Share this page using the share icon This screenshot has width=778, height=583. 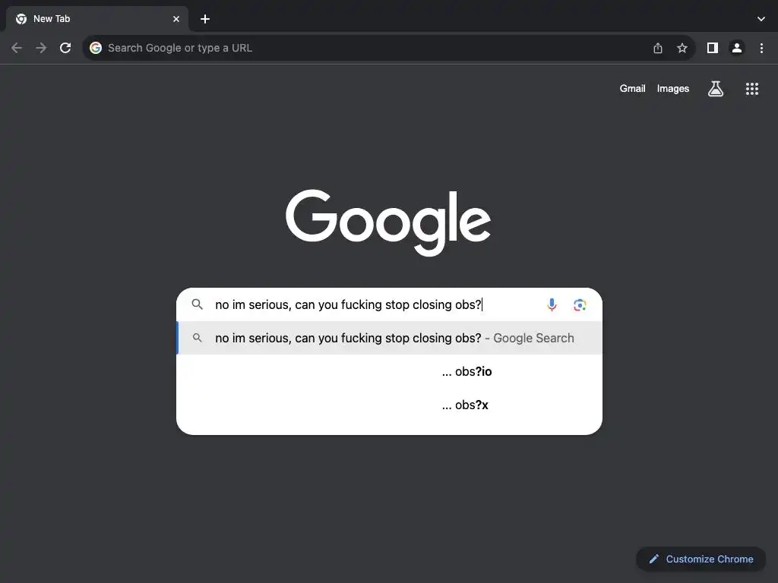pyautogui.click(x=658, y=48)
